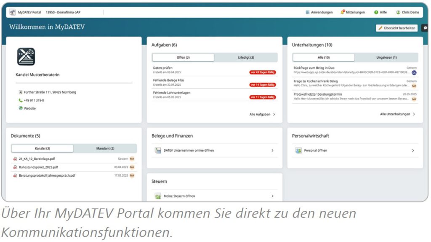Click the Meine Steuern icon
The width and height of the screenshot is (431, 242).
158,196
